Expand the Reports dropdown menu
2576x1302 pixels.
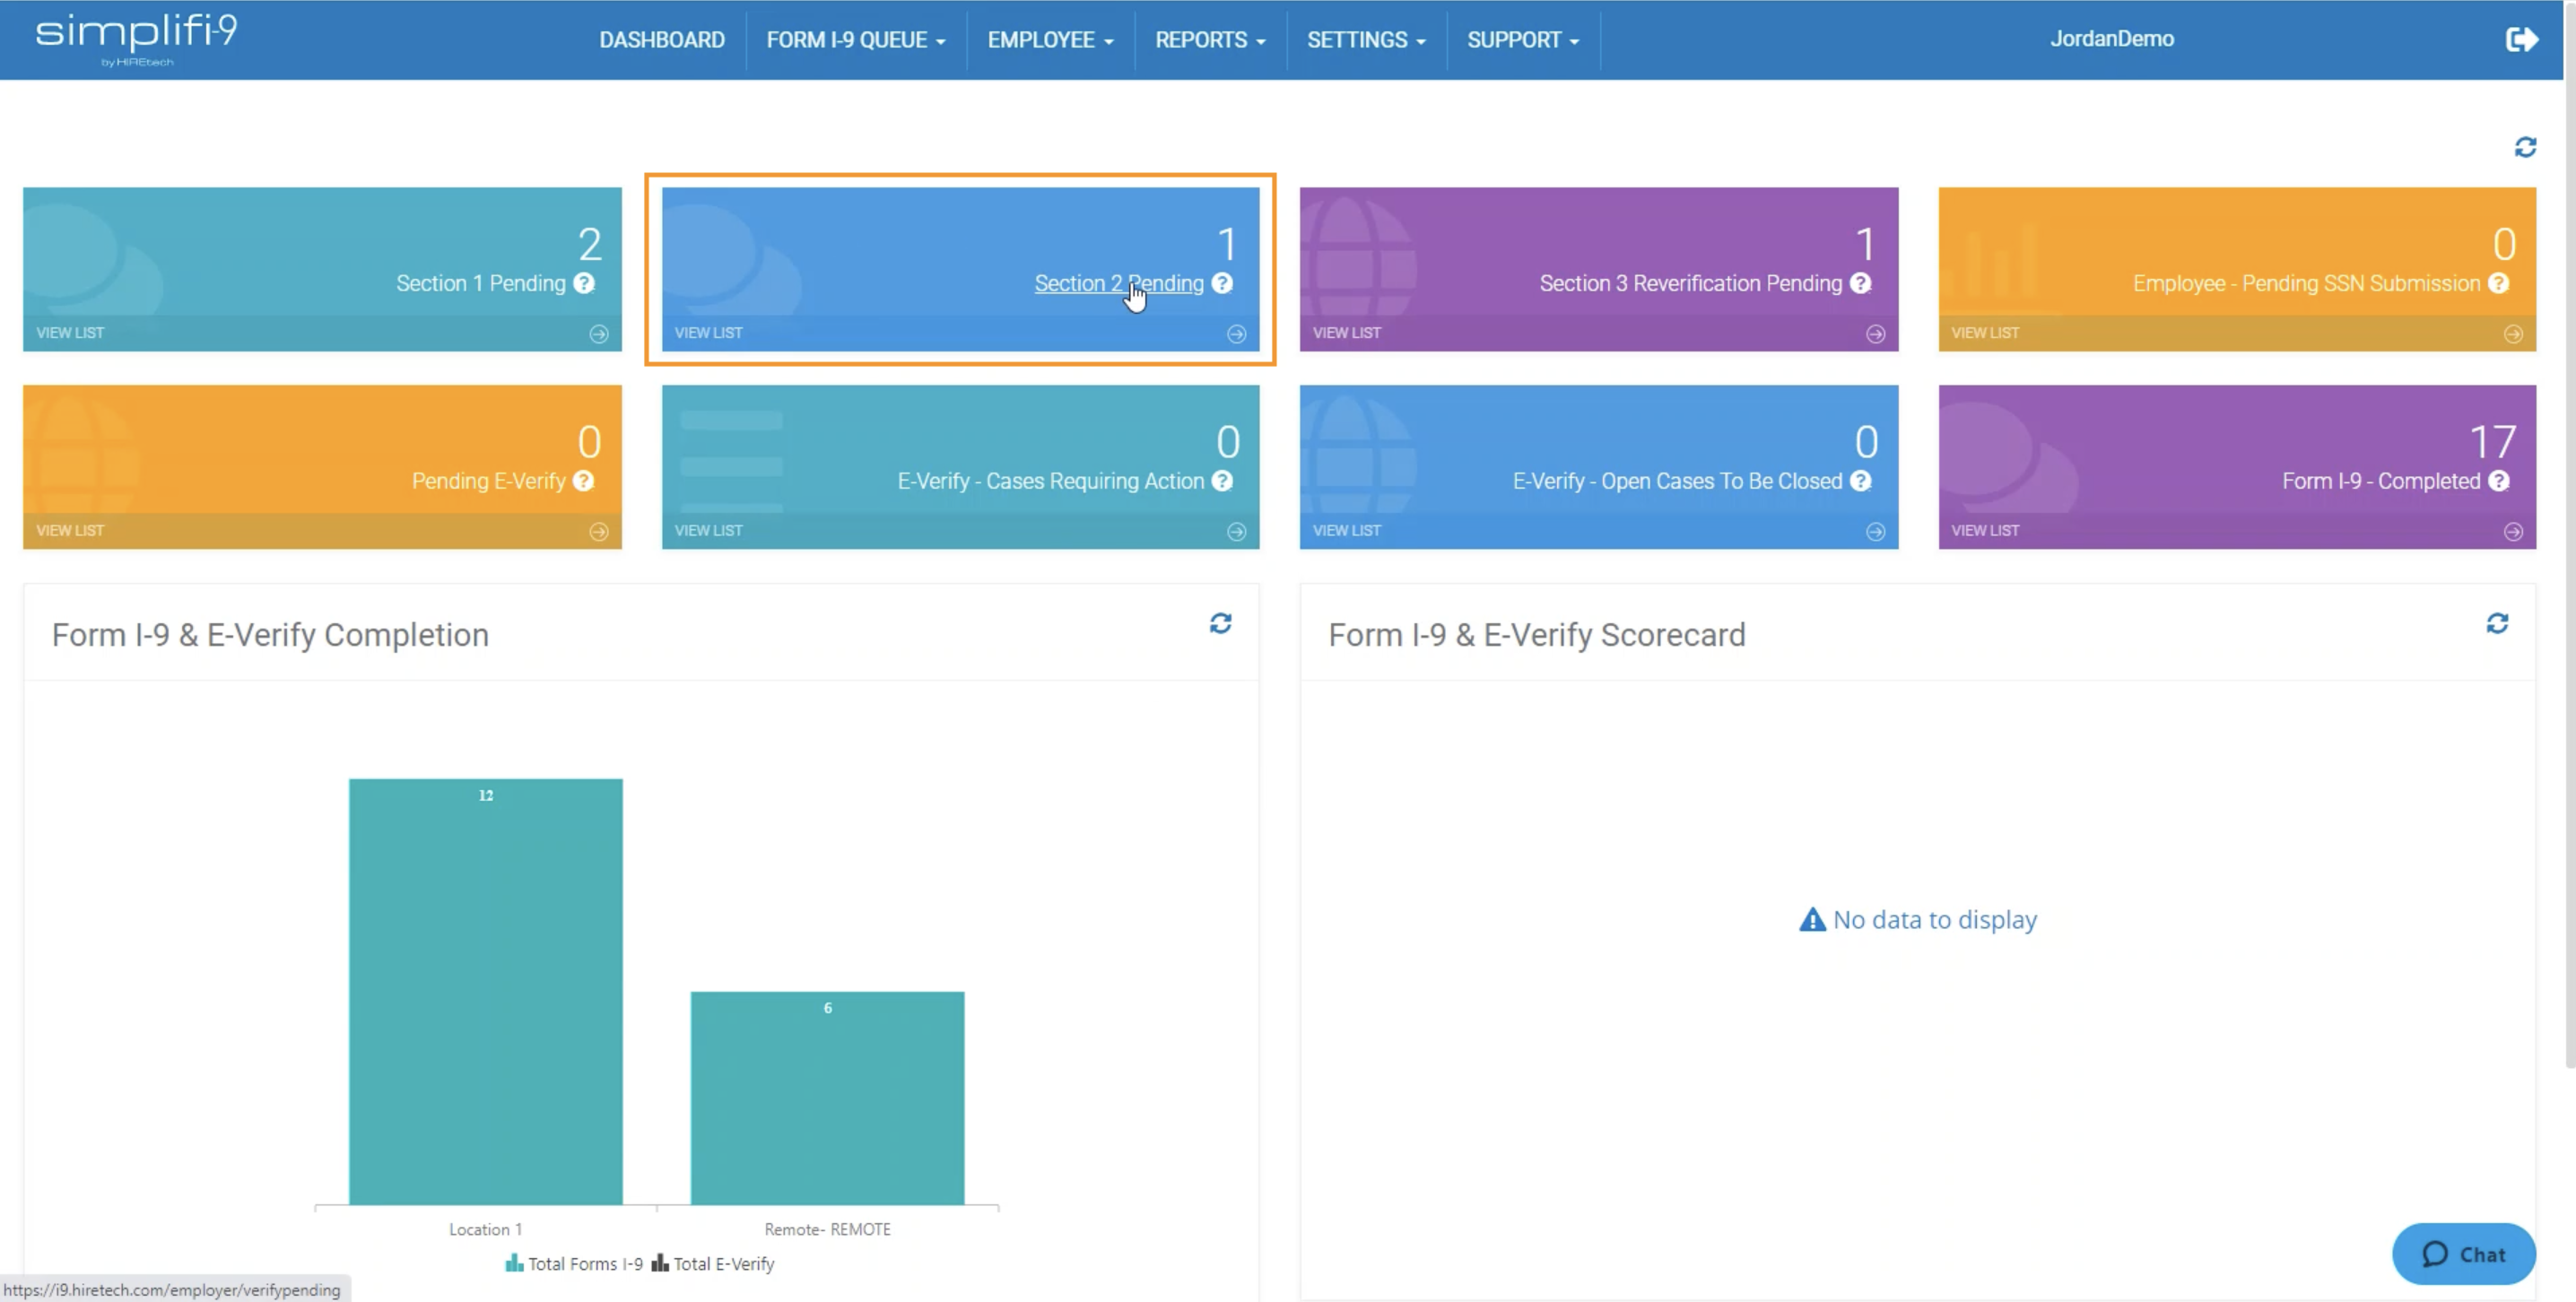1210,40
